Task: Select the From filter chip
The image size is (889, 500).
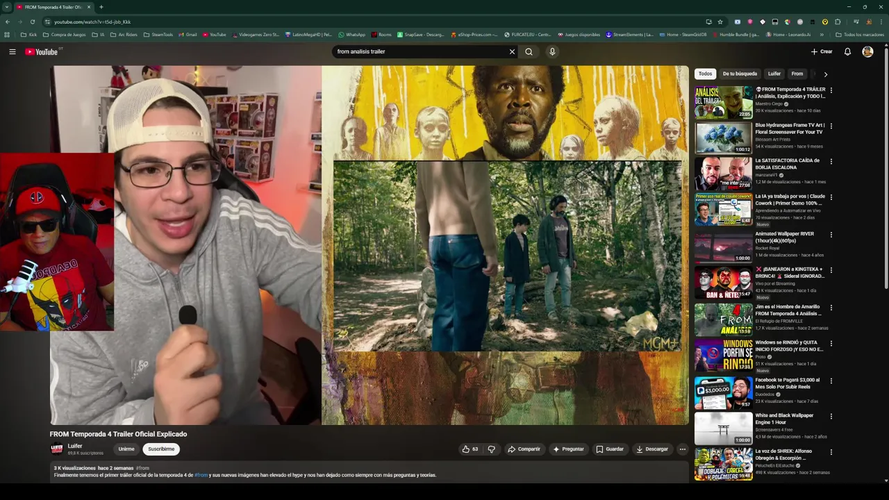Action: (x=797, y=74)
